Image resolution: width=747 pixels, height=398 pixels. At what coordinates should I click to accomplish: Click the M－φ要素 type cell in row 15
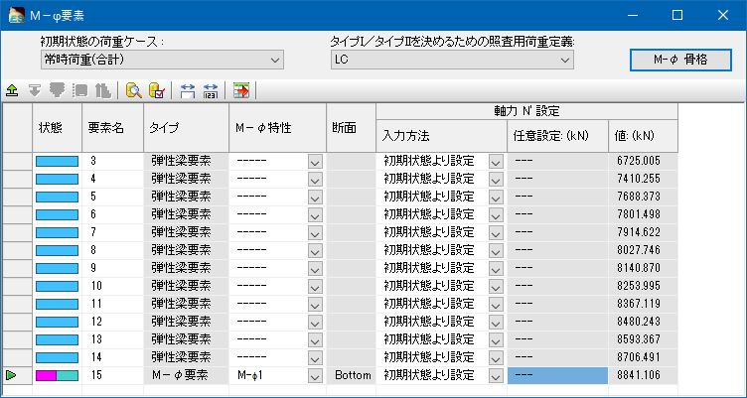click(187, 375)
